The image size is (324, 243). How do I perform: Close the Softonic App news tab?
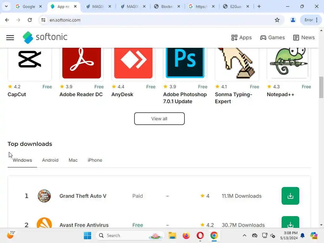coord(75,6)
